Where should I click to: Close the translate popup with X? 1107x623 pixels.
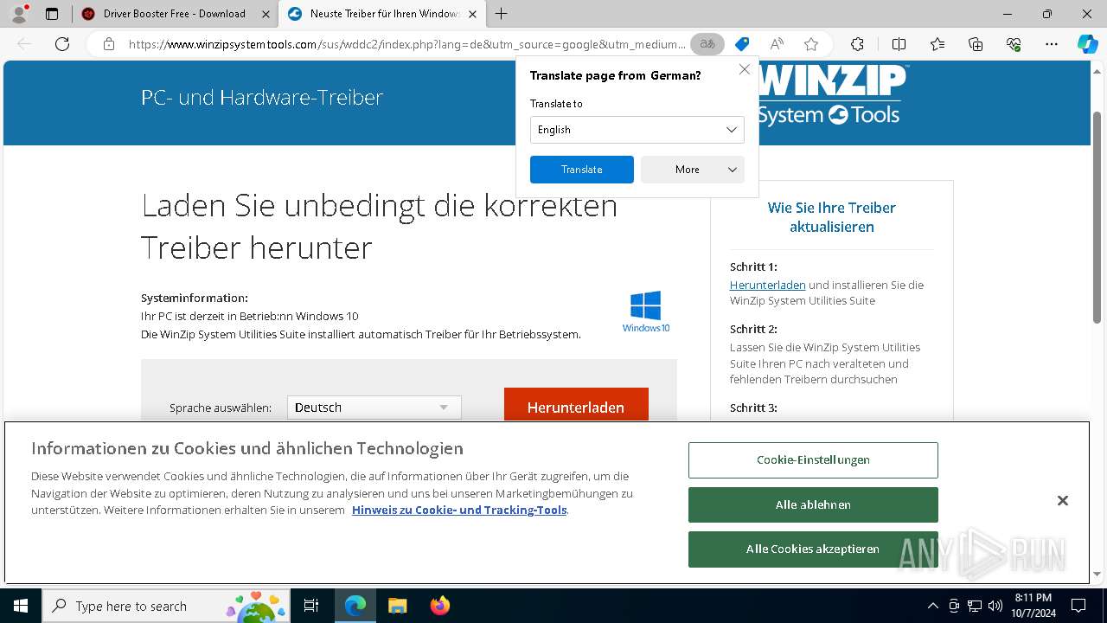(744, 69)
